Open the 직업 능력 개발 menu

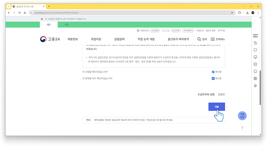click(146, 39)
